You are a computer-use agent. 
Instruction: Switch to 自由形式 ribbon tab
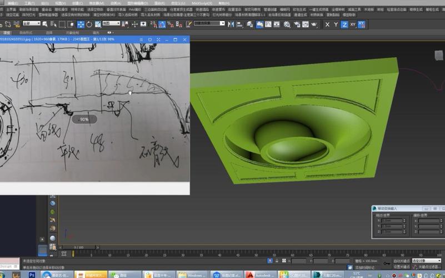(x=26, y=33)
